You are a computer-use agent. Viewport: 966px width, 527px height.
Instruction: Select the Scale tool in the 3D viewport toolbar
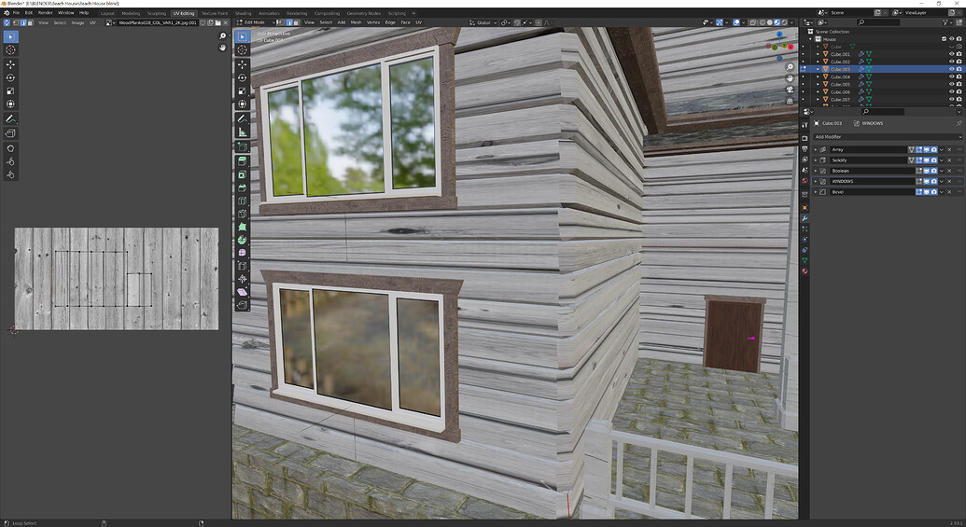coord(242,91)
